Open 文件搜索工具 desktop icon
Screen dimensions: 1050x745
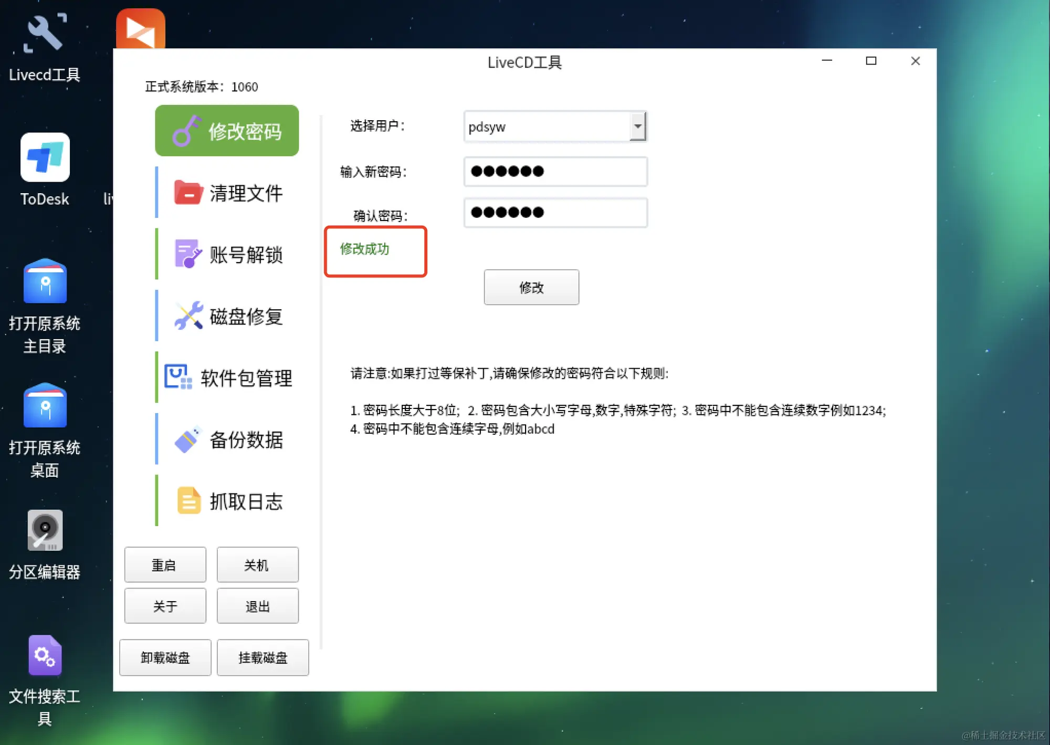[45, 655]
